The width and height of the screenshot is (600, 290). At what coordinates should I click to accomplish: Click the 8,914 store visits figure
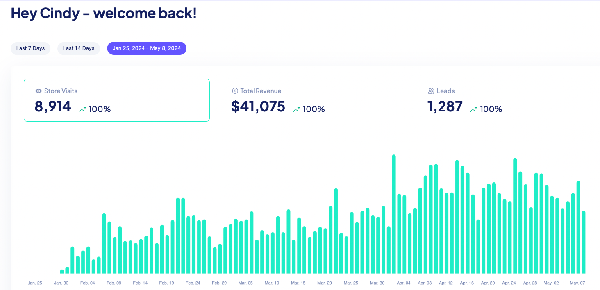pos(53,106)
